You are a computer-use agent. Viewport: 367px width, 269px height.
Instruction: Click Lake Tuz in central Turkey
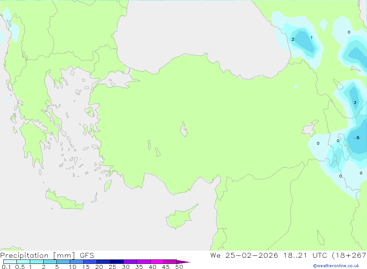pyautogui.click(x=184, y=129)
